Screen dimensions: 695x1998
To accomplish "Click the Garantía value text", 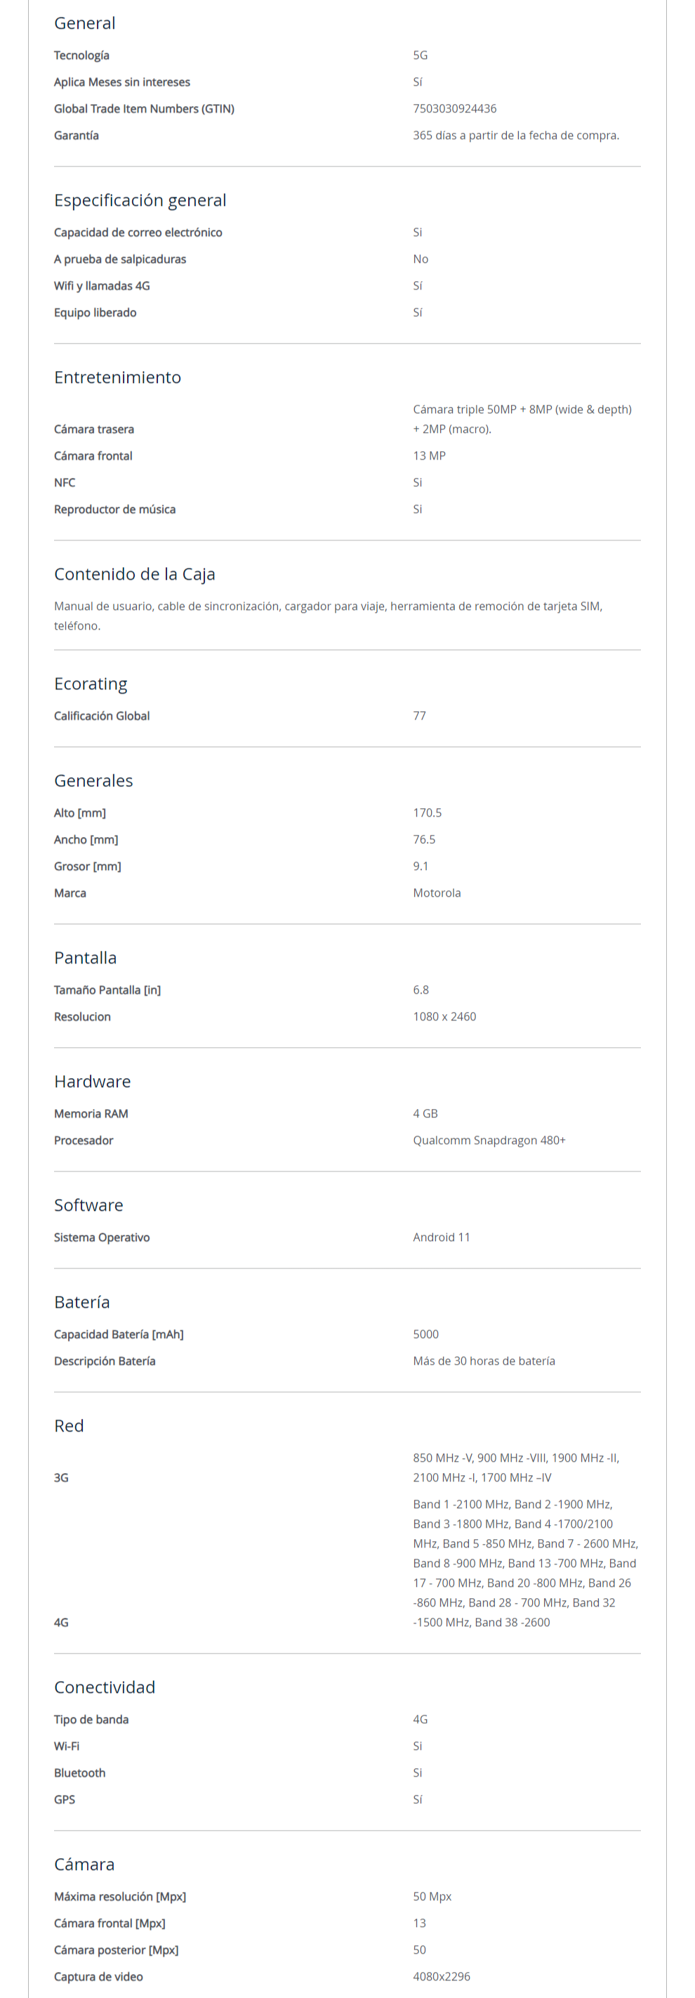I will tap(515, 135).
